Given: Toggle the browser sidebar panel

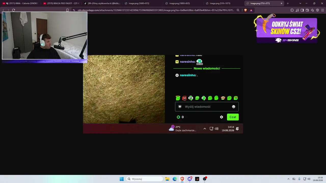Looking at the screenshot, I should point(302,10).
